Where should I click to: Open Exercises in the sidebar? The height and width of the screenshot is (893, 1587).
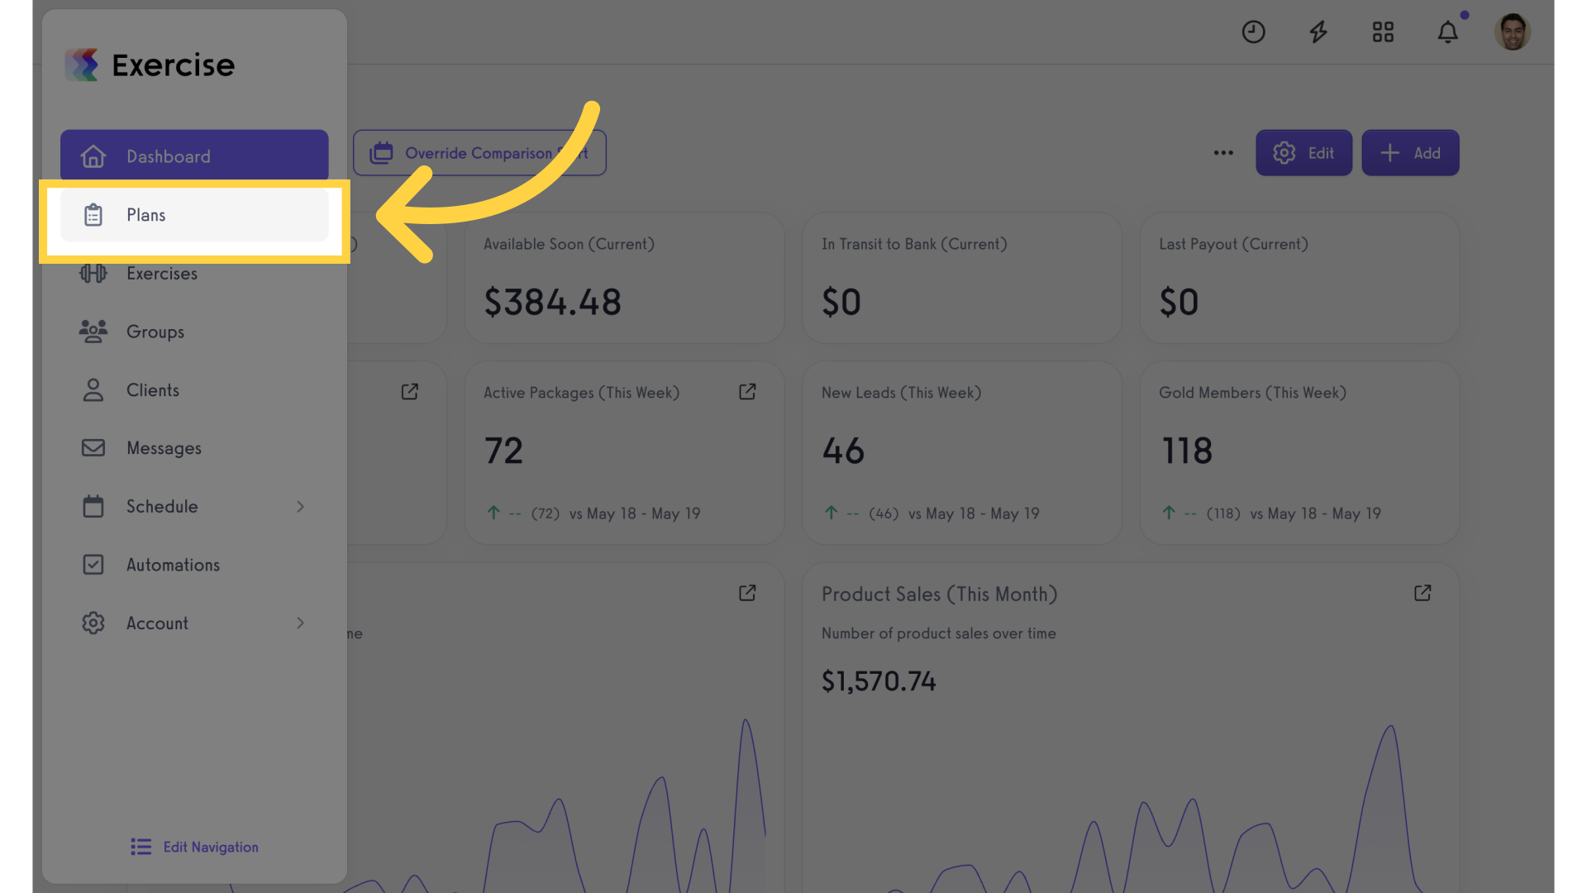(x=194, y=274)
